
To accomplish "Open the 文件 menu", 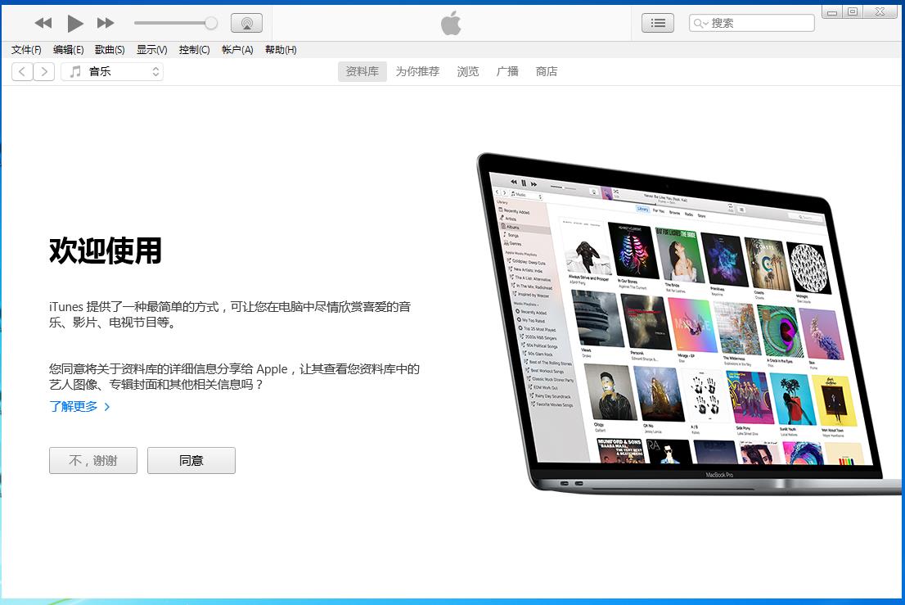I will 25,49.
